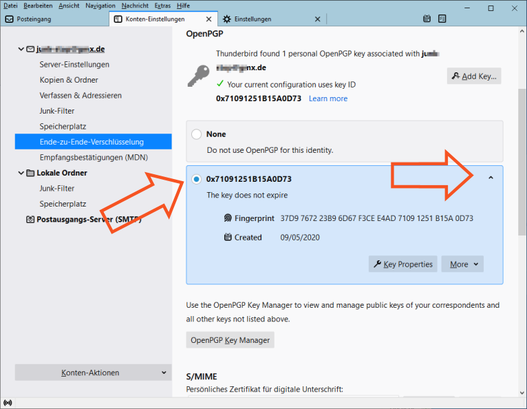
Task: Open Key Properties for the key
Action: pyautogui.click(x=402, y=264)
